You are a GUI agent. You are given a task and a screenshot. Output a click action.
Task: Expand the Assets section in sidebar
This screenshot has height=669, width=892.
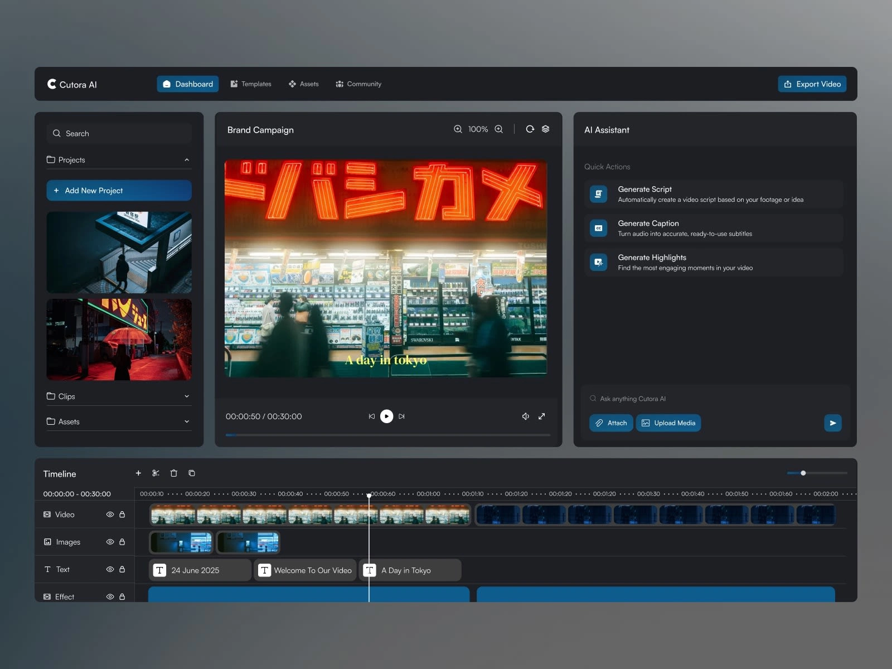click(187, 421)
